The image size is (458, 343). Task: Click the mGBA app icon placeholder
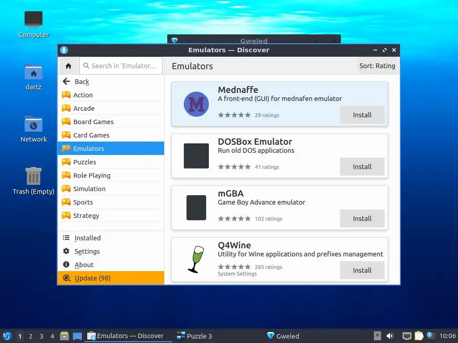(196, 208)
